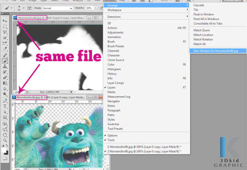Select the Lasso tool
Image resolution: width=247 pixels, height=170 pixels.
5,32
